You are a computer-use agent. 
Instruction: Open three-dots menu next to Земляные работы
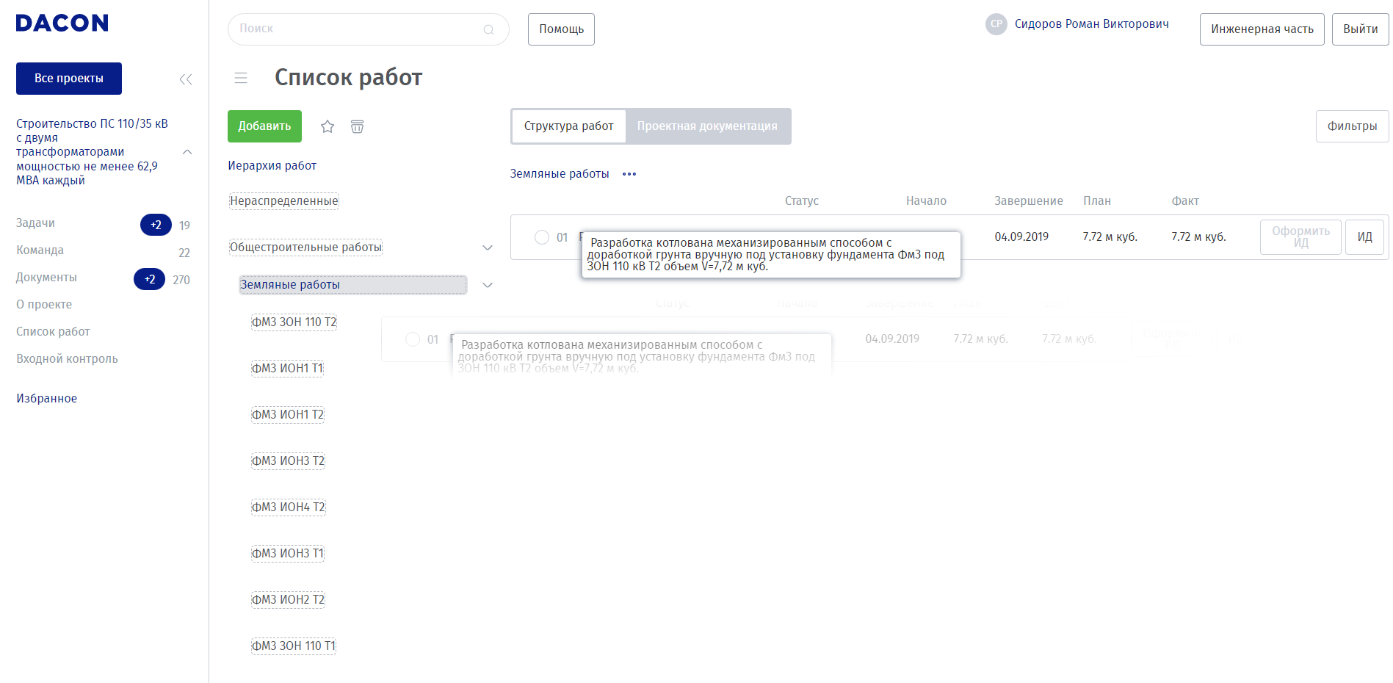tap(629, 174)
